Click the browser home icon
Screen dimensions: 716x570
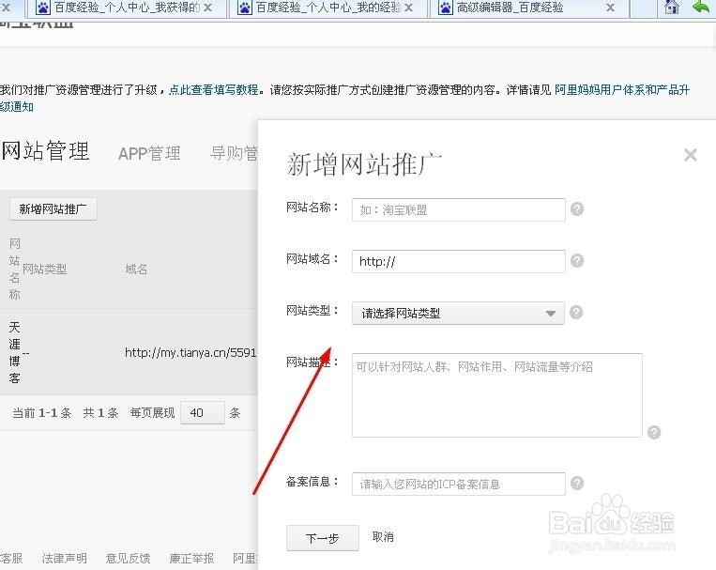click(672, 7)
